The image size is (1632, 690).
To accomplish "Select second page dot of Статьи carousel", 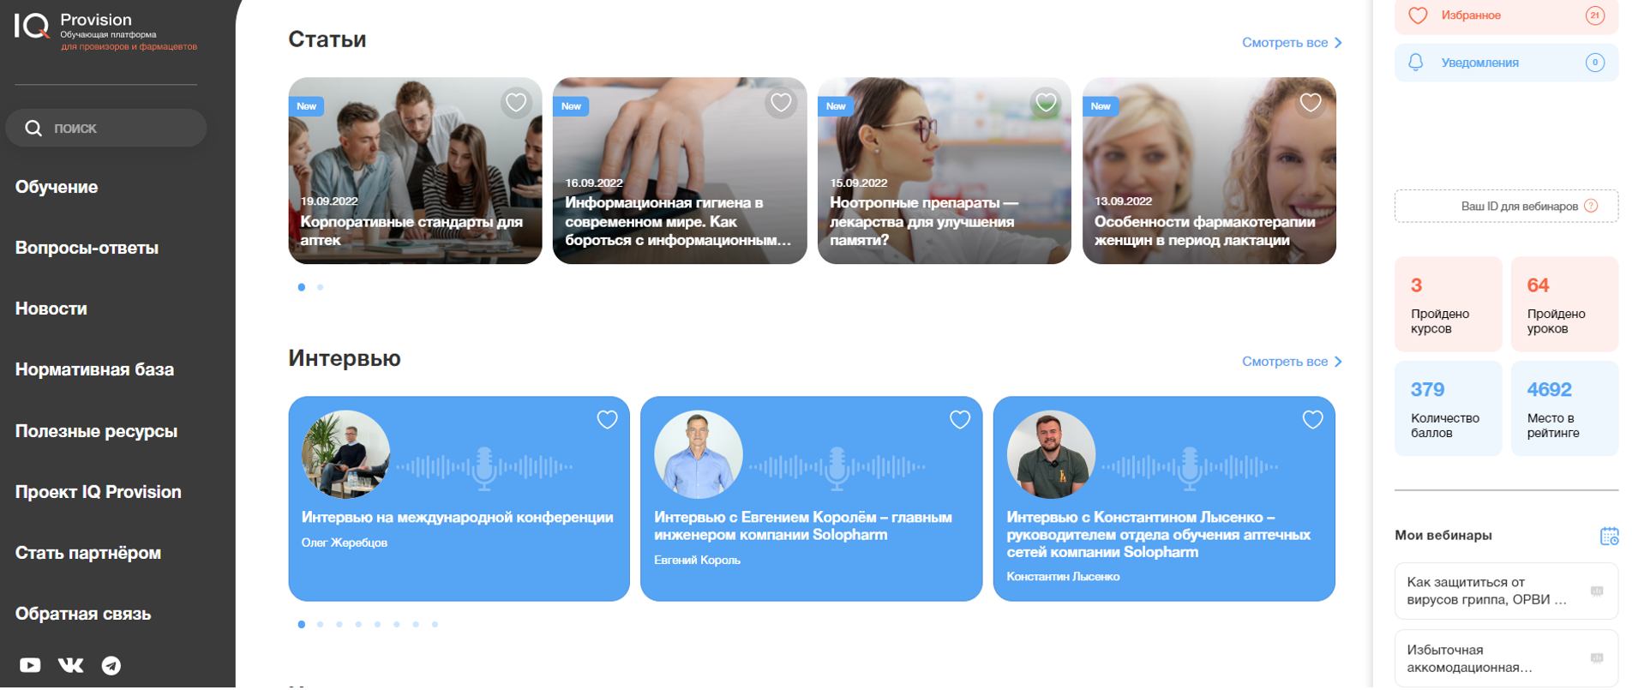I will 321,287.
